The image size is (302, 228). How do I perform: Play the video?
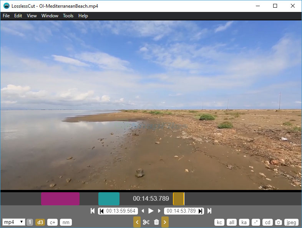coord(151,211)
